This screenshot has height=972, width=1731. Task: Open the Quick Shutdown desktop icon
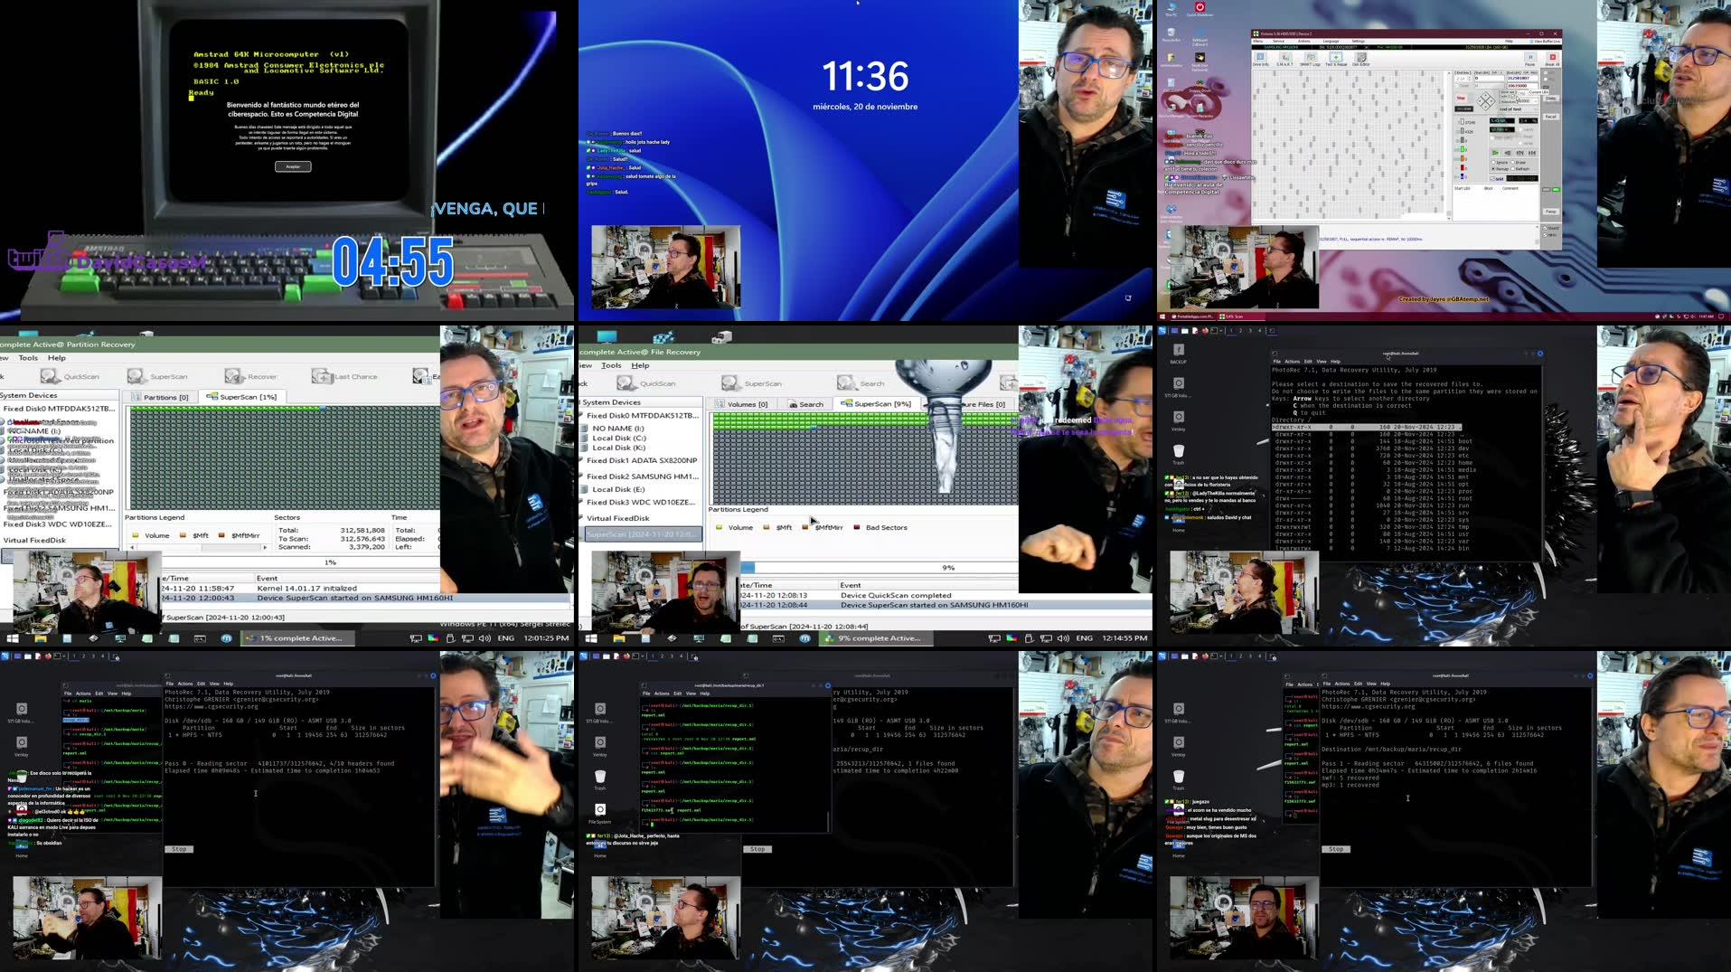click(1199, 9)
